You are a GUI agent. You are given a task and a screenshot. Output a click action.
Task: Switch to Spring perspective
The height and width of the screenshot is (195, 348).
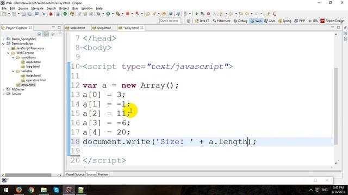[x=284, y=21]
